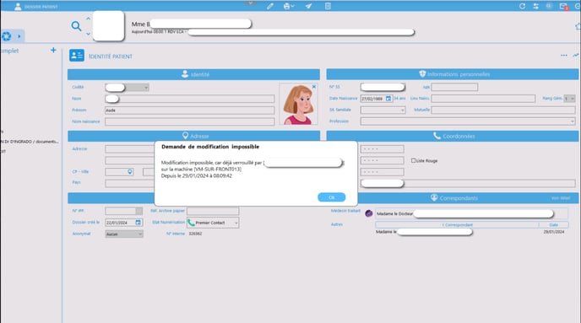Open the Premier Contact dropdown
Image resolution: width=581 pixels, height=323 pixels.
(x=213, y=223)
